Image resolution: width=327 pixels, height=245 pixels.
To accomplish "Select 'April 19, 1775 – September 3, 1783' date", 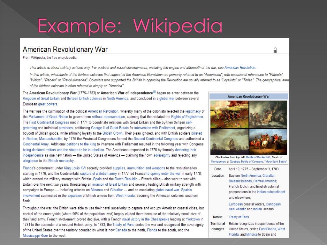I will (x=254, y=169).
